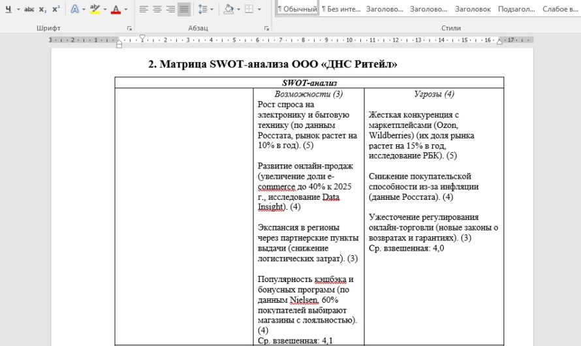This screenshot has height=346, width=581.
Task: Expand highlight color dropdown arrow
Action: point(105,9)
